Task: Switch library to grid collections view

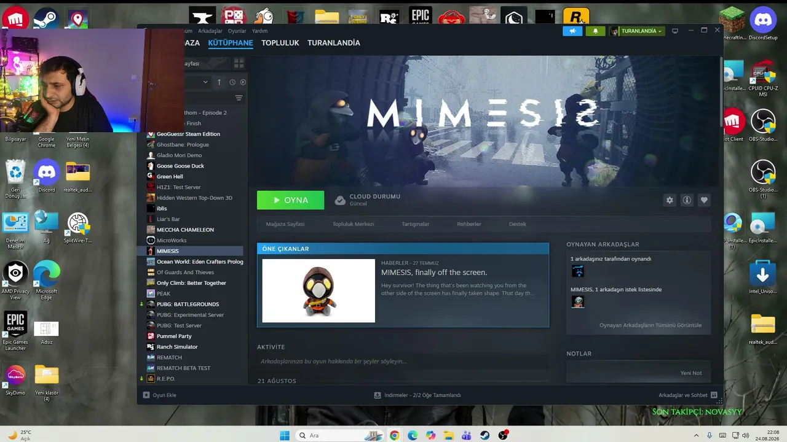Action: coord(239,63)
